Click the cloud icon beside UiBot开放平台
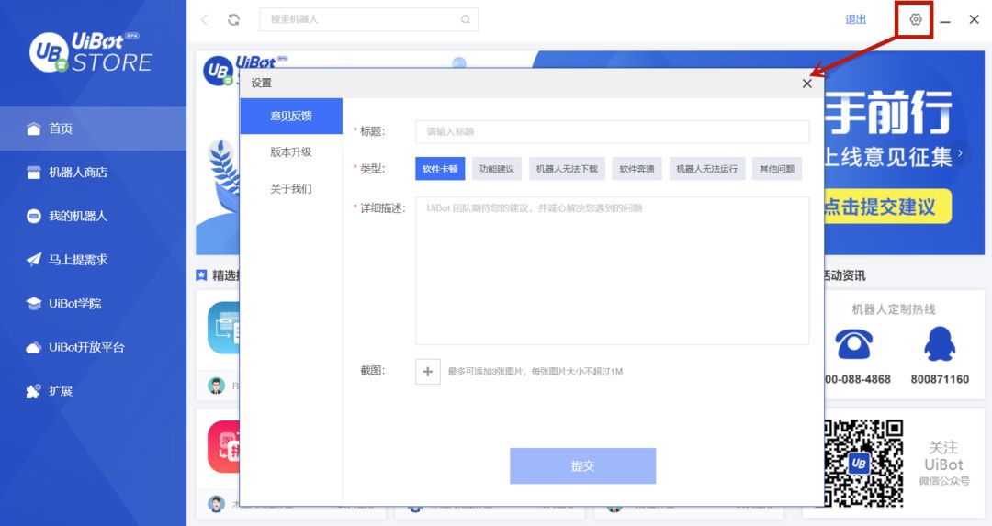Viewport: 992px width, 526px height. [x=34, y=347]
